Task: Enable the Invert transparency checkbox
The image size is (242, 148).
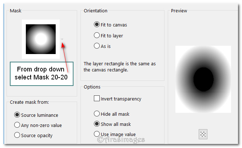Action: click(97, 98)
